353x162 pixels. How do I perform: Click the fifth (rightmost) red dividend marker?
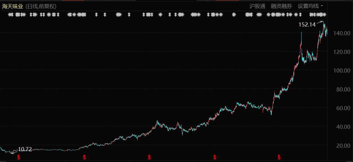click(x=279, y=157)
